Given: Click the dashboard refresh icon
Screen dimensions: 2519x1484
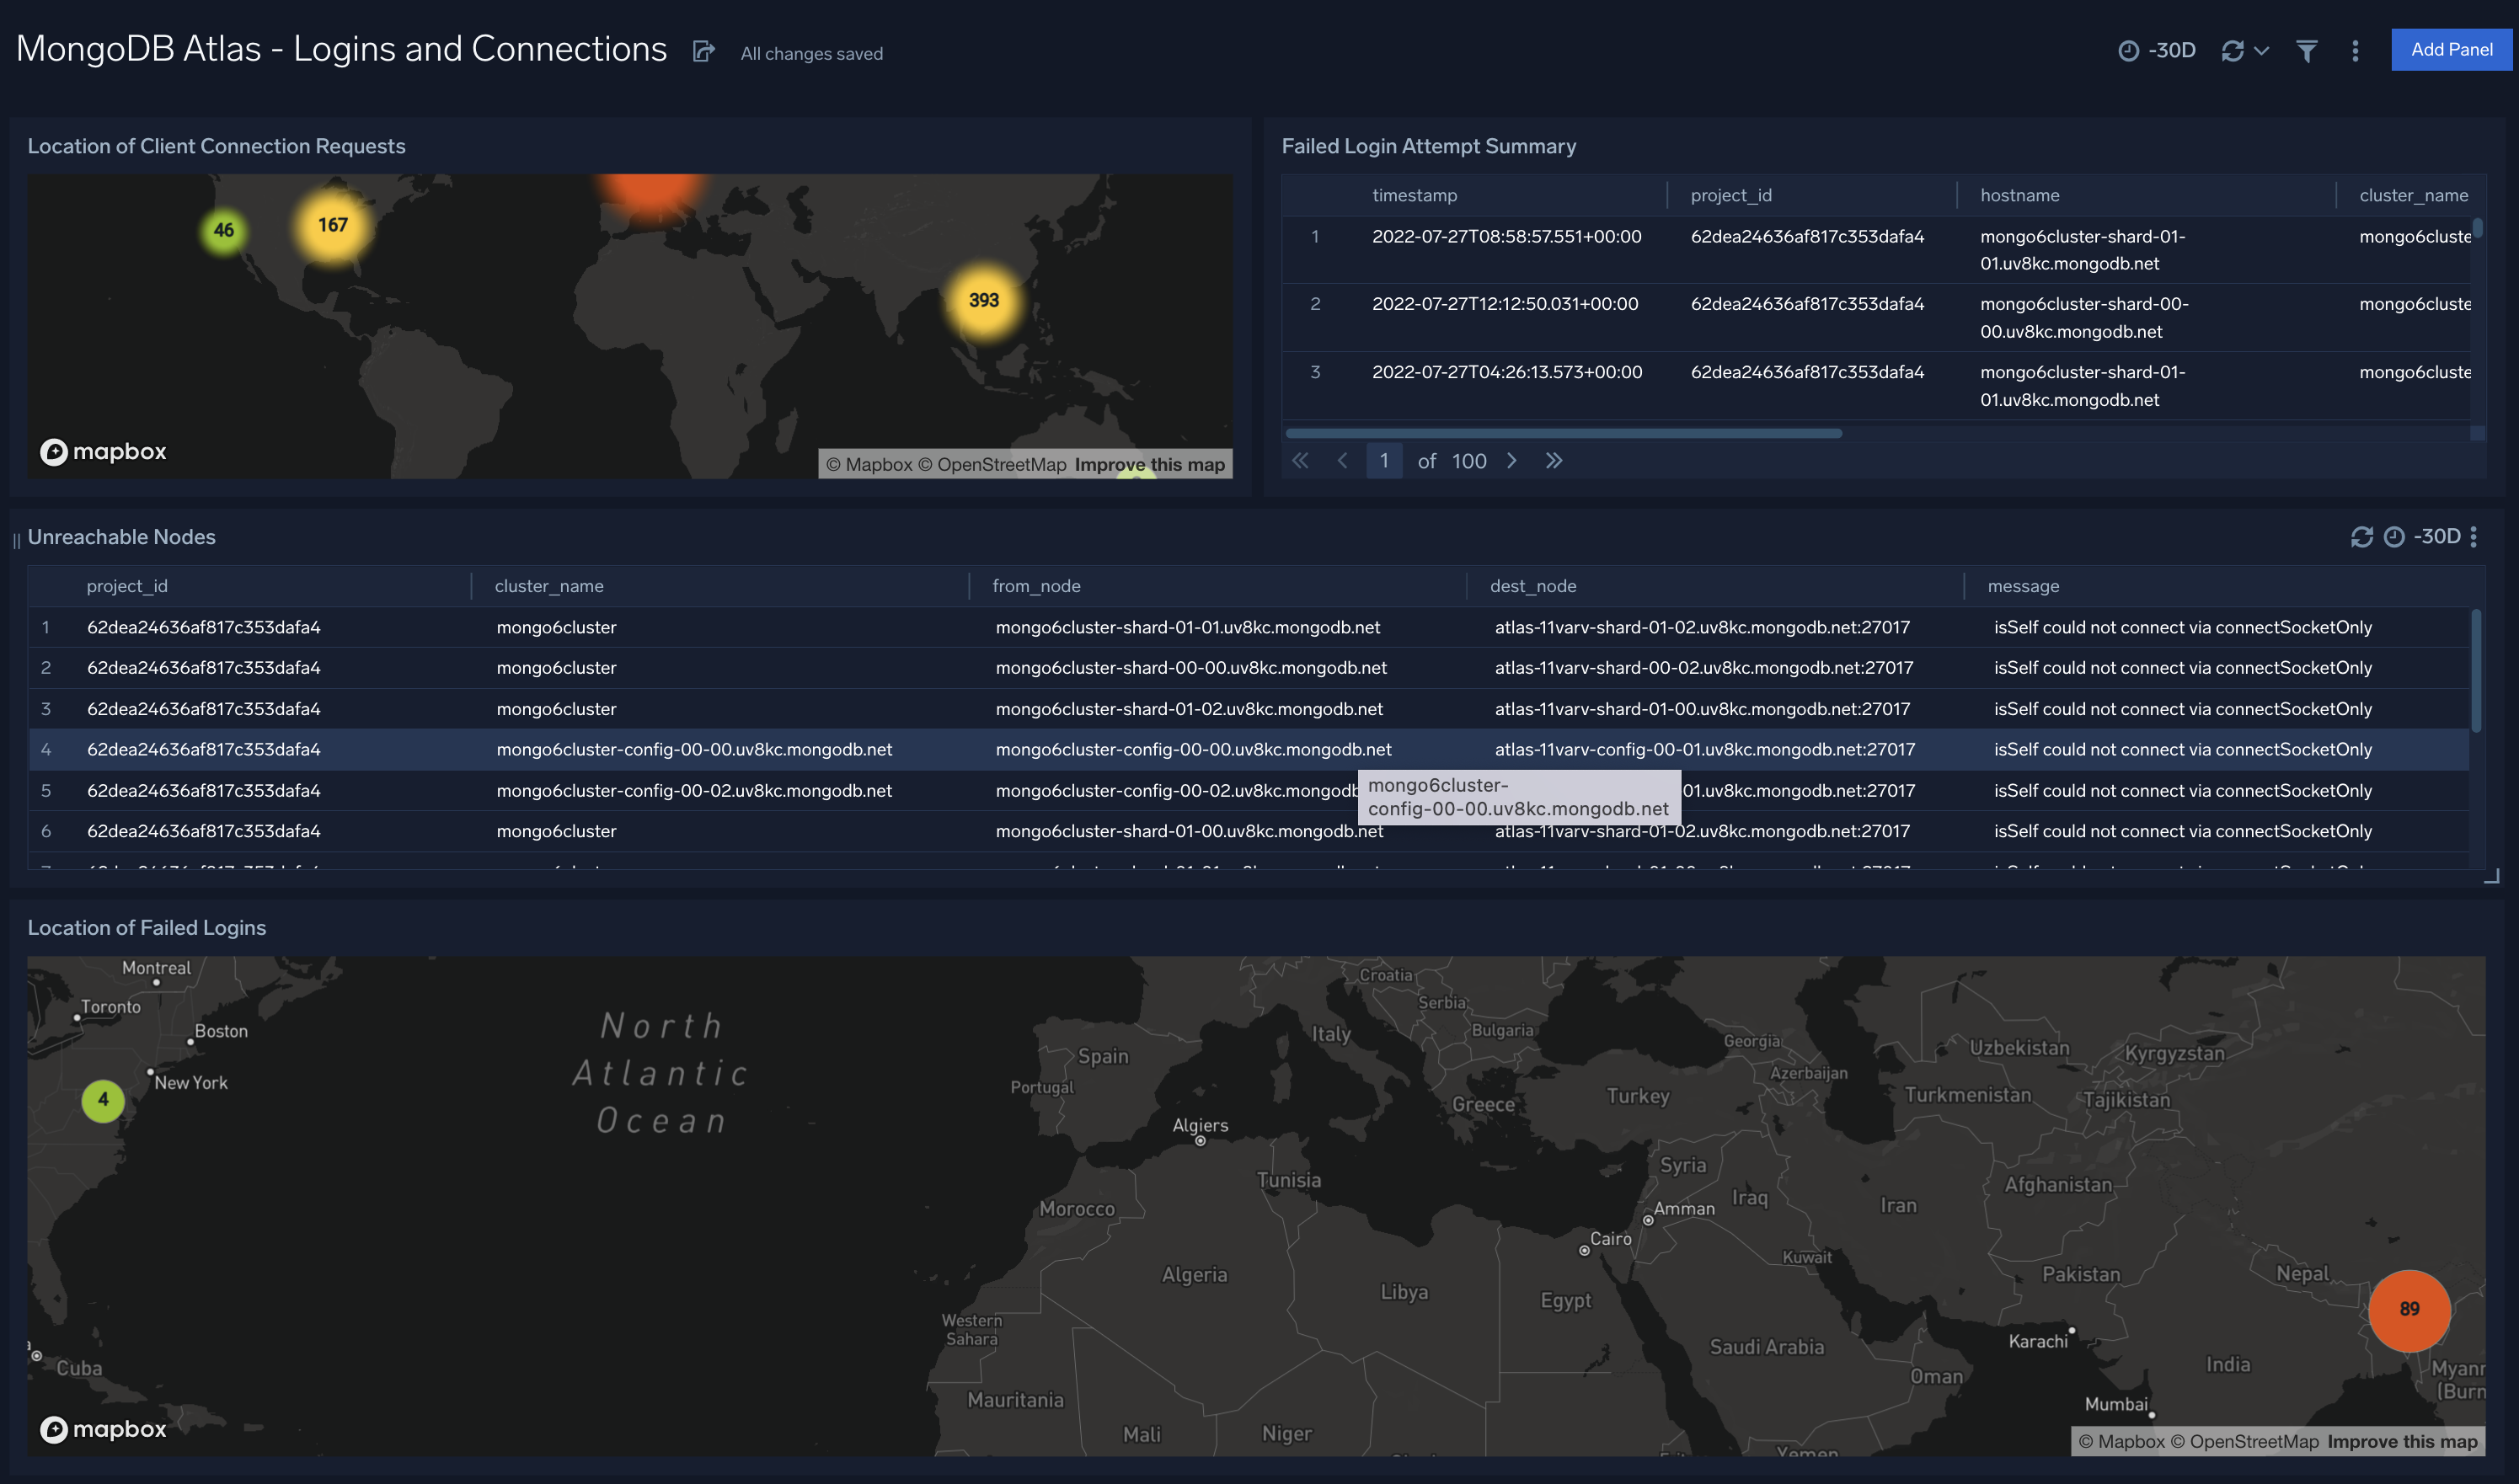Looking at the screenshot, I should tap(2232, 50).
